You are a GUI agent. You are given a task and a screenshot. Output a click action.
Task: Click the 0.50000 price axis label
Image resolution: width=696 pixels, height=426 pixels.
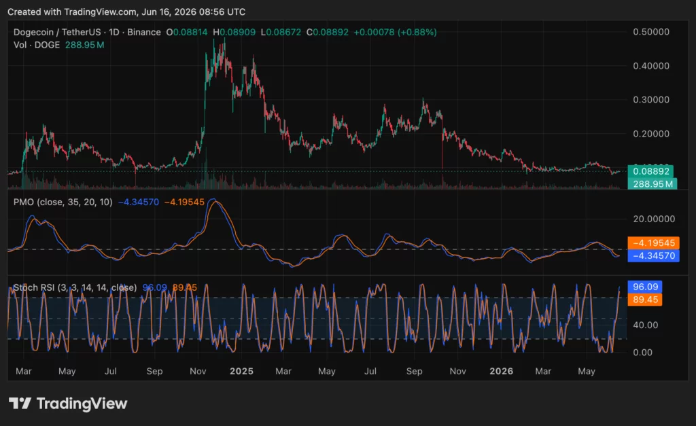click(651, 32)
